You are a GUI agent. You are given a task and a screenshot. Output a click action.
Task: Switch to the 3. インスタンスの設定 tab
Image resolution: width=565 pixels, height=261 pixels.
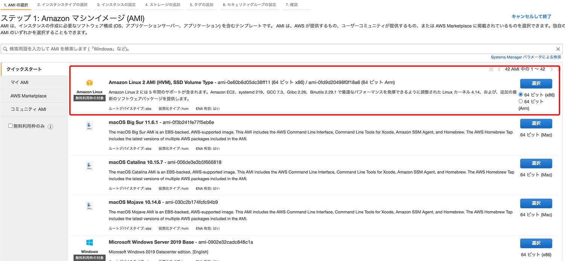(x=116, y=5)
